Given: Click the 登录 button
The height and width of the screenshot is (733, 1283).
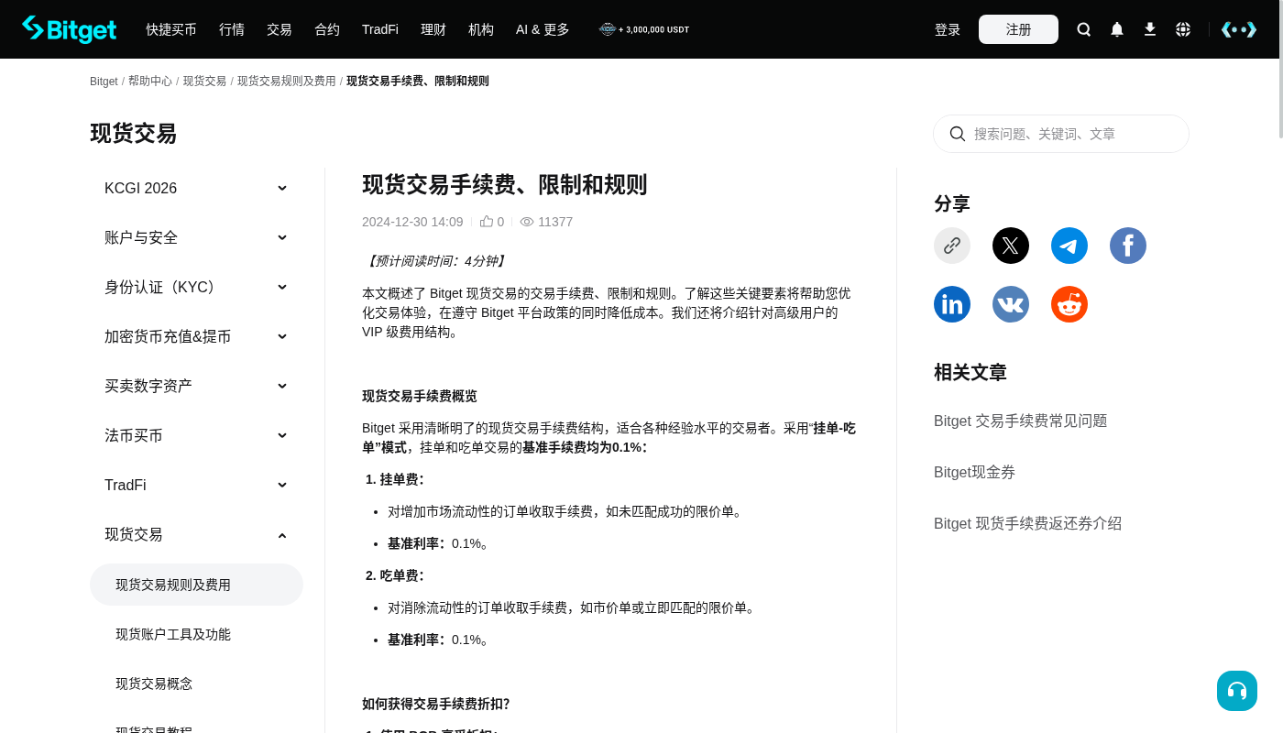Looking at the screenshot, I should (948, 29).
